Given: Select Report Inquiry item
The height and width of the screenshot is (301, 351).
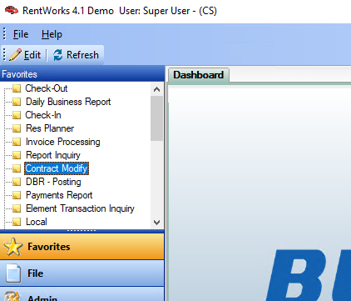Looking at the screenshot, I should [53, 155].
